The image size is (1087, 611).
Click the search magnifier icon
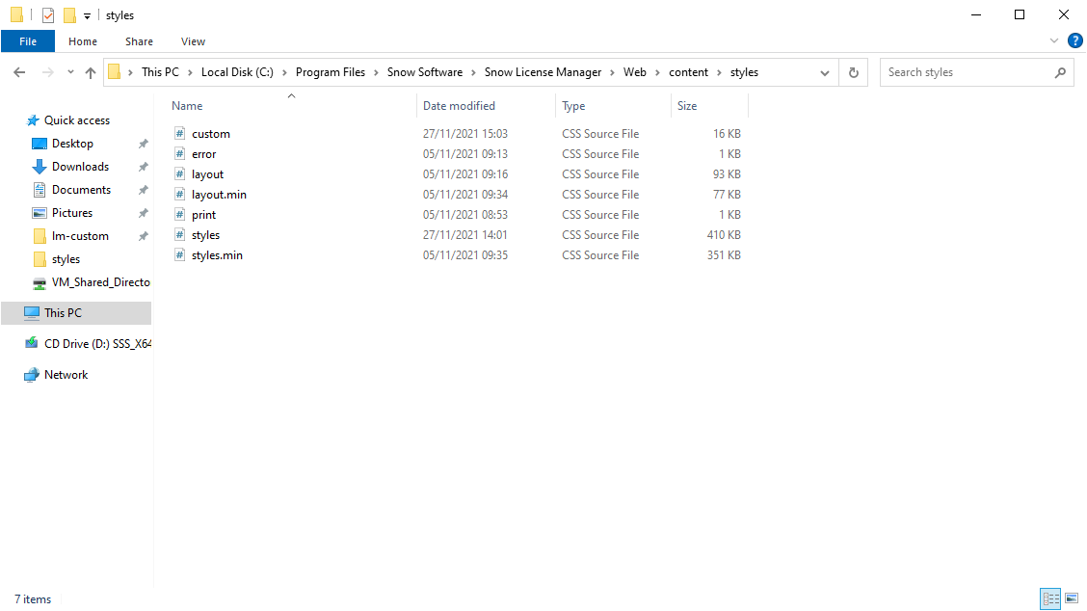coord(1060,72)
